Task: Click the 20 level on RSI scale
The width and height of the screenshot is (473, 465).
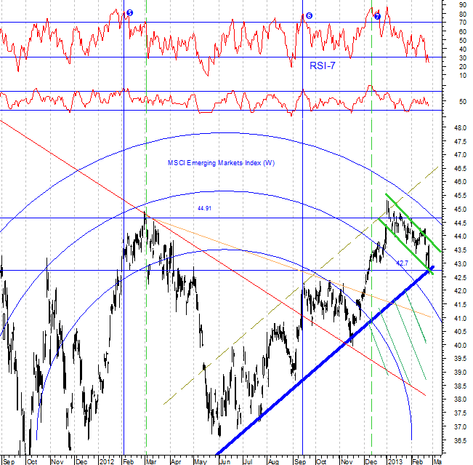Action: click(x=463, y=67)
